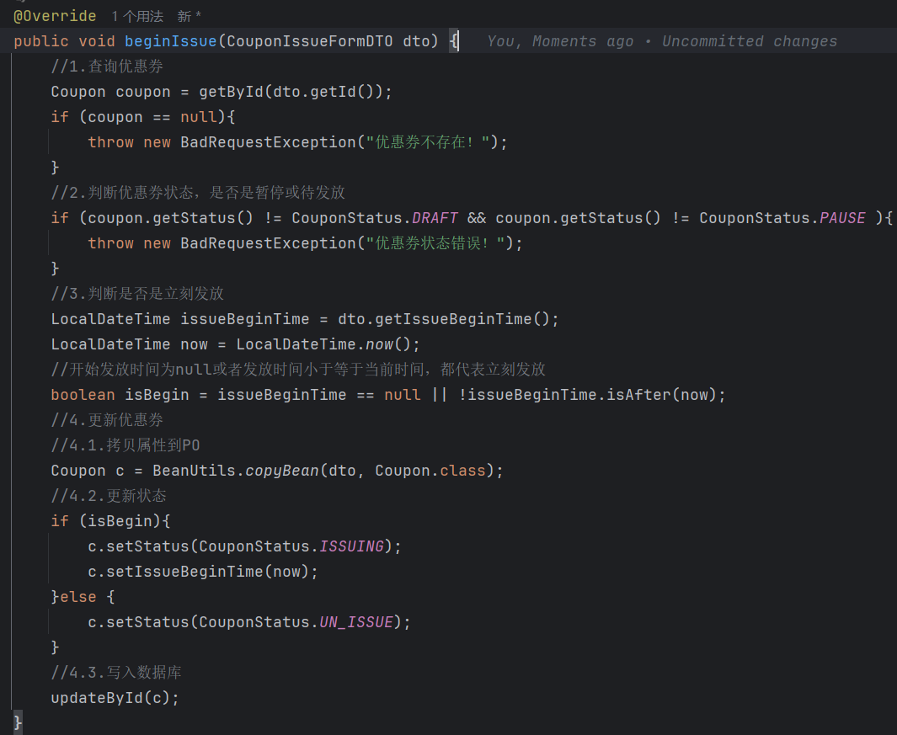
Task: Click the LocalDateTime.now() call
Action: tap(323, 344)
